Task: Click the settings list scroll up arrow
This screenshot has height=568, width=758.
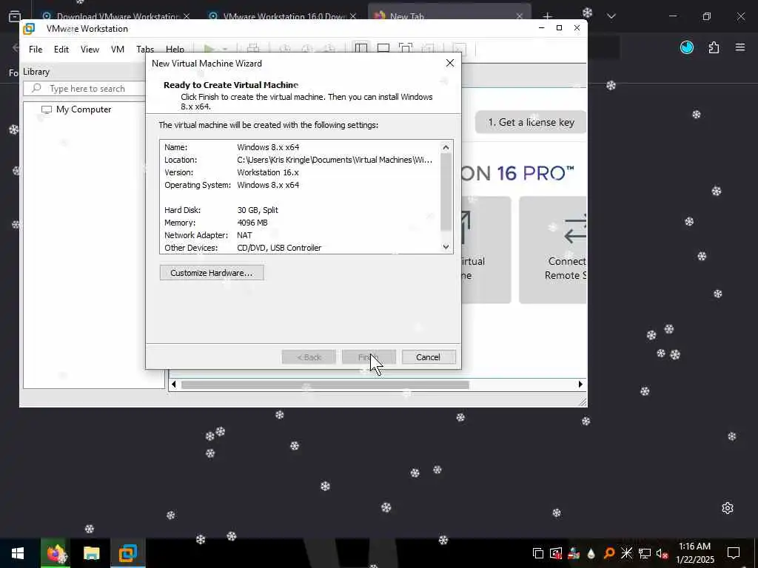Action: (x=446, y=147)
